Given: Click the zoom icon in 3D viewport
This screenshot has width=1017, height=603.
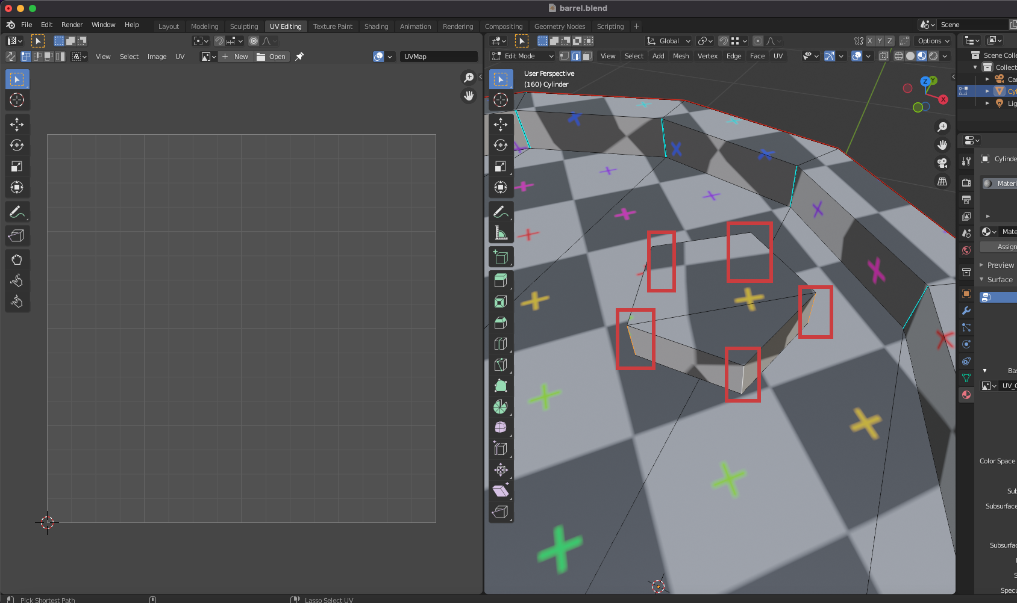Looking at the screenshot, I should [942, 127].
